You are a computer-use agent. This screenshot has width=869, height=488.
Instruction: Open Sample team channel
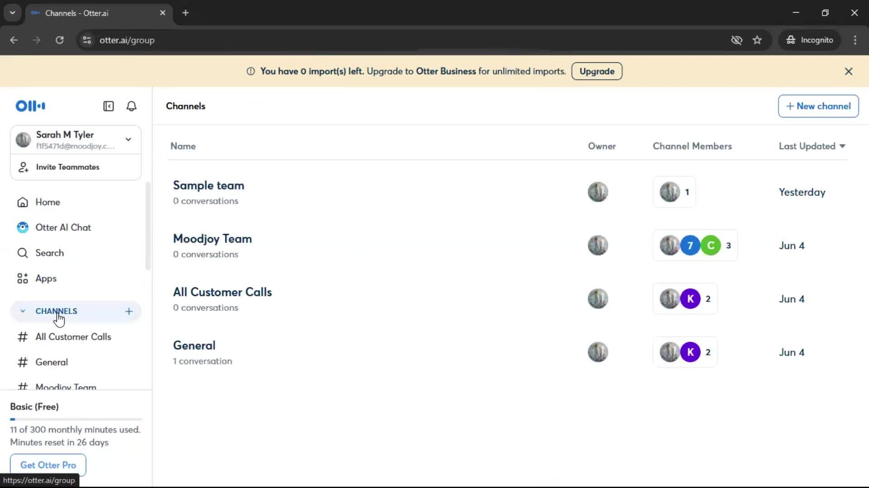click(208, 185)
